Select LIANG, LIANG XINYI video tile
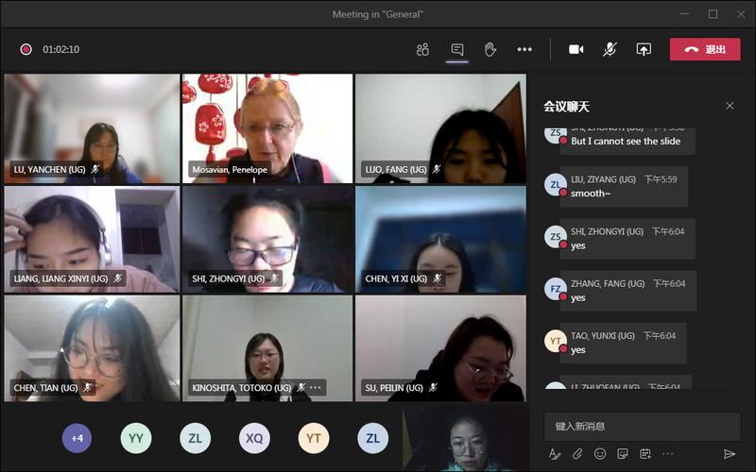This screenshot has height=472, width=756. [x=92, y=240]
